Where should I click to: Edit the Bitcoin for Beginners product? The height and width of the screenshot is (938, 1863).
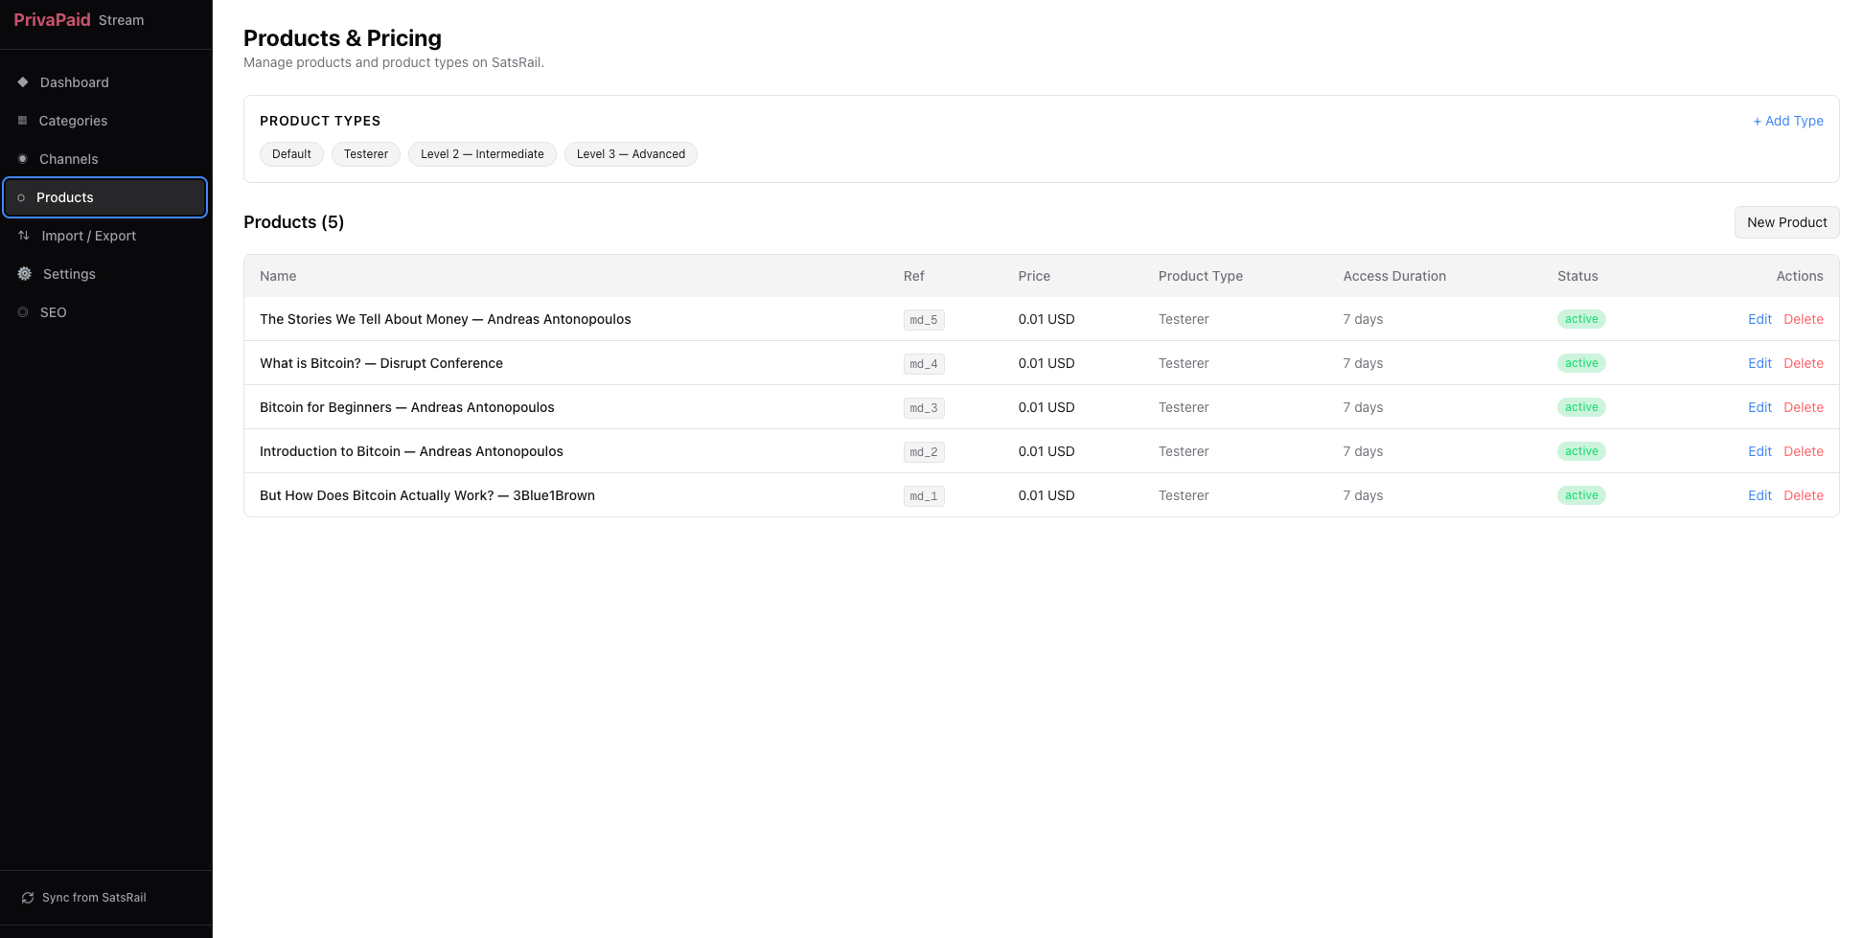pos(1759,407)
